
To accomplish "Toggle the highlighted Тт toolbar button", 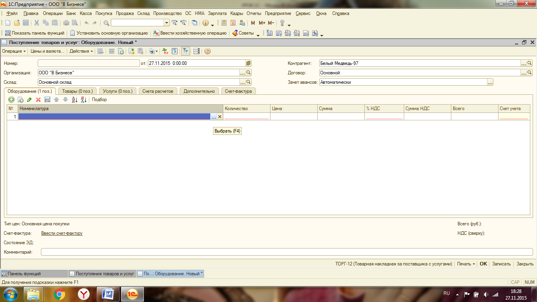I will (x=185, y=51).
